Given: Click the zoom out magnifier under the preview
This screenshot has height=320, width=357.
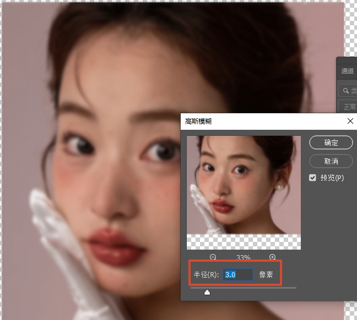Looking at the screenshot, I should (213, 257).
